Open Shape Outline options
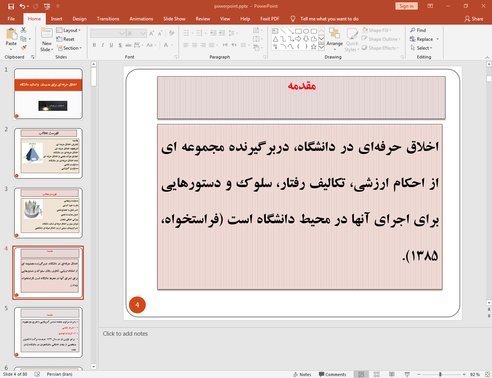Viewport: 492px width, 378px height. [x=381, y=39]
